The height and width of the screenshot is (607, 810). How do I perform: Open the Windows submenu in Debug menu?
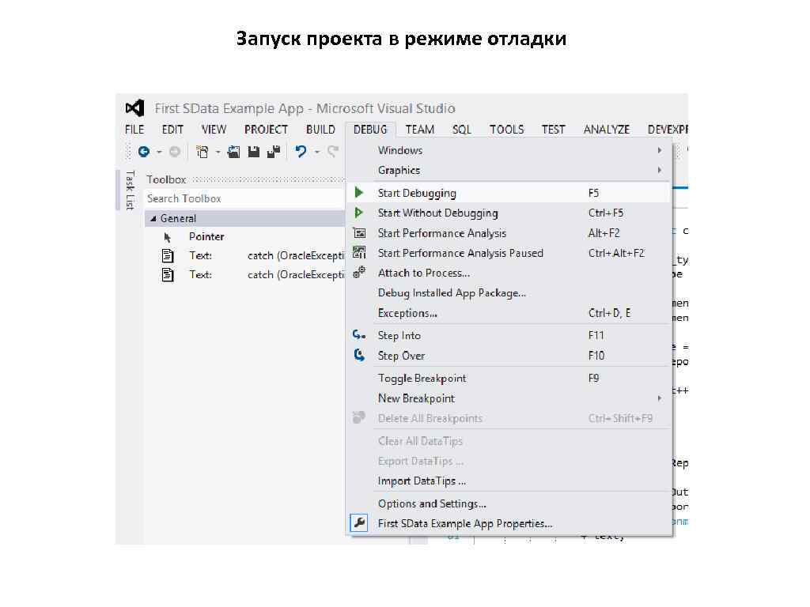click(400, 150)
